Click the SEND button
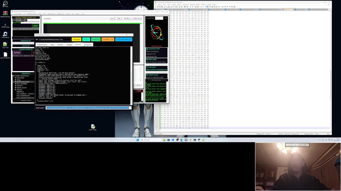The width and height of the screenshot is (341, 191). coord(138,85)
